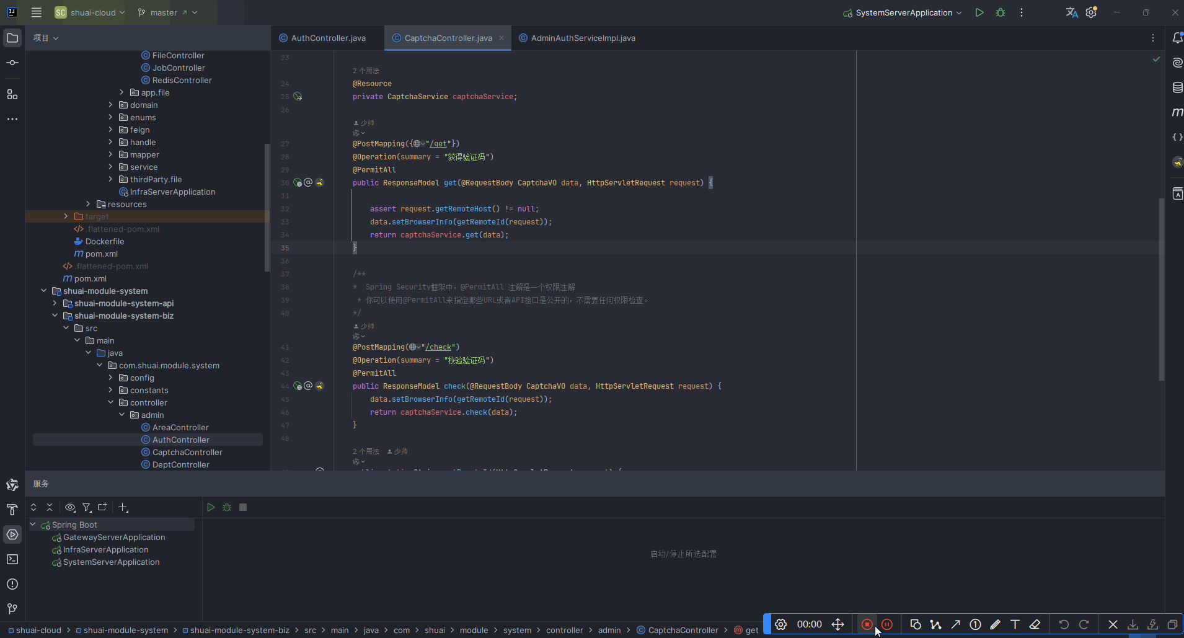This screenshot has height=638, width=1184.
Task: Save the capture with the download icon
Action: (x=1133, y=624)
